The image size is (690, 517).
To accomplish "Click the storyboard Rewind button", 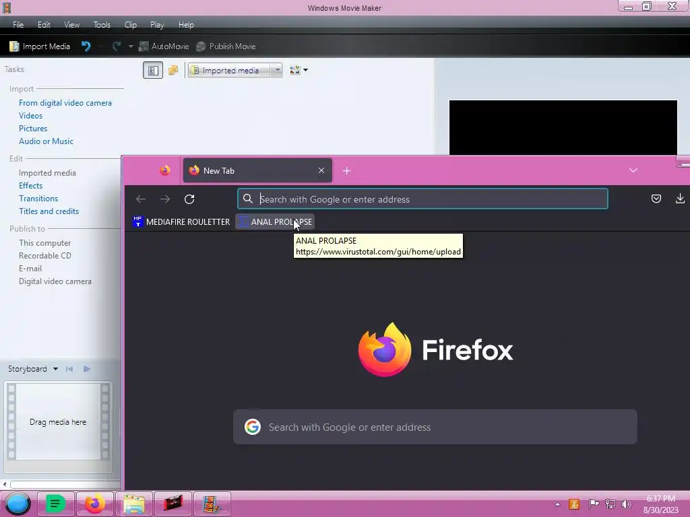I will [x=69, y=369].
